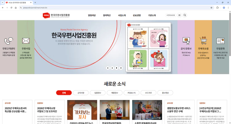Screen dimensions: 231x124
Task: Expand the 알림마당 navigation menu
Action: point(92,15)
